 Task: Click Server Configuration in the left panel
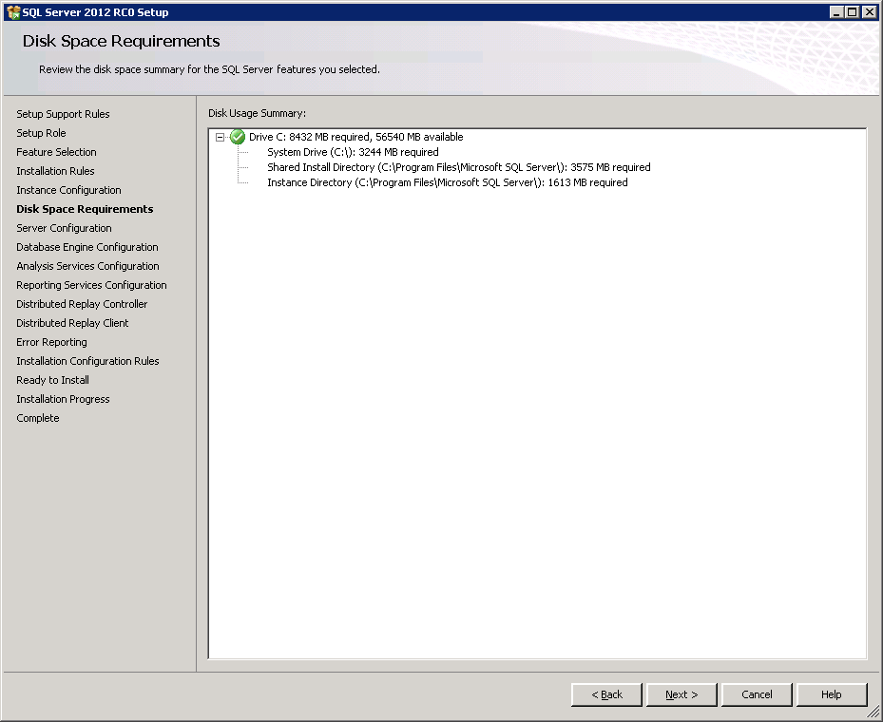(x=64, y=228)
